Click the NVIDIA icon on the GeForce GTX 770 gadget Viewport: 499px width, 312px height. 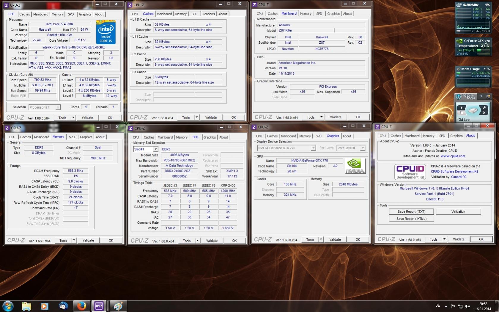tap(459, 41)
